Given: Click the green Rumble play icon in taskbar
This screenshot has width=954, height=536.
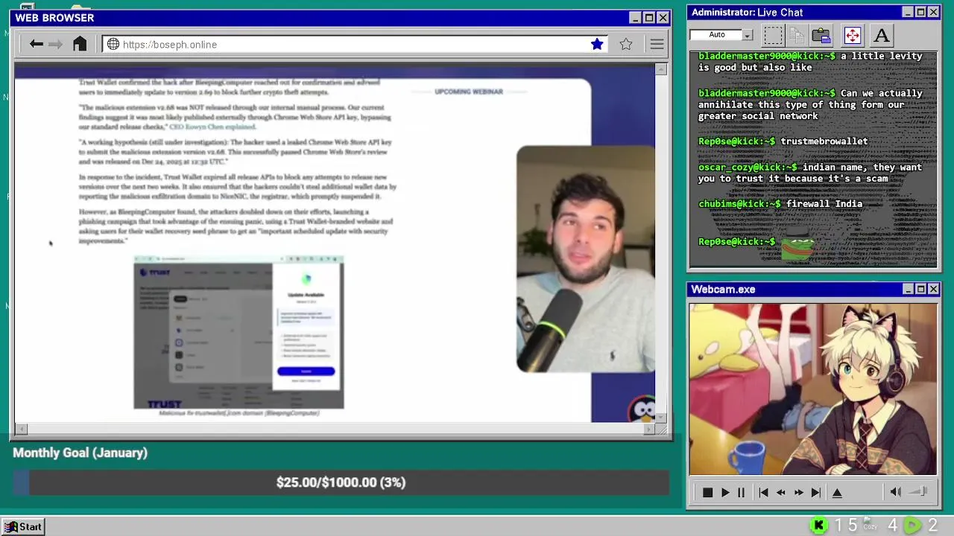Looking at the screenshot, I should (x=912, y=526).
